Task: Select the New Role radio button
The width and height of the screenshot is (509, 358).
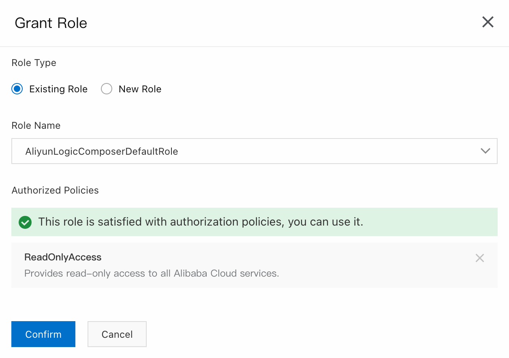Action: [107, 89]
